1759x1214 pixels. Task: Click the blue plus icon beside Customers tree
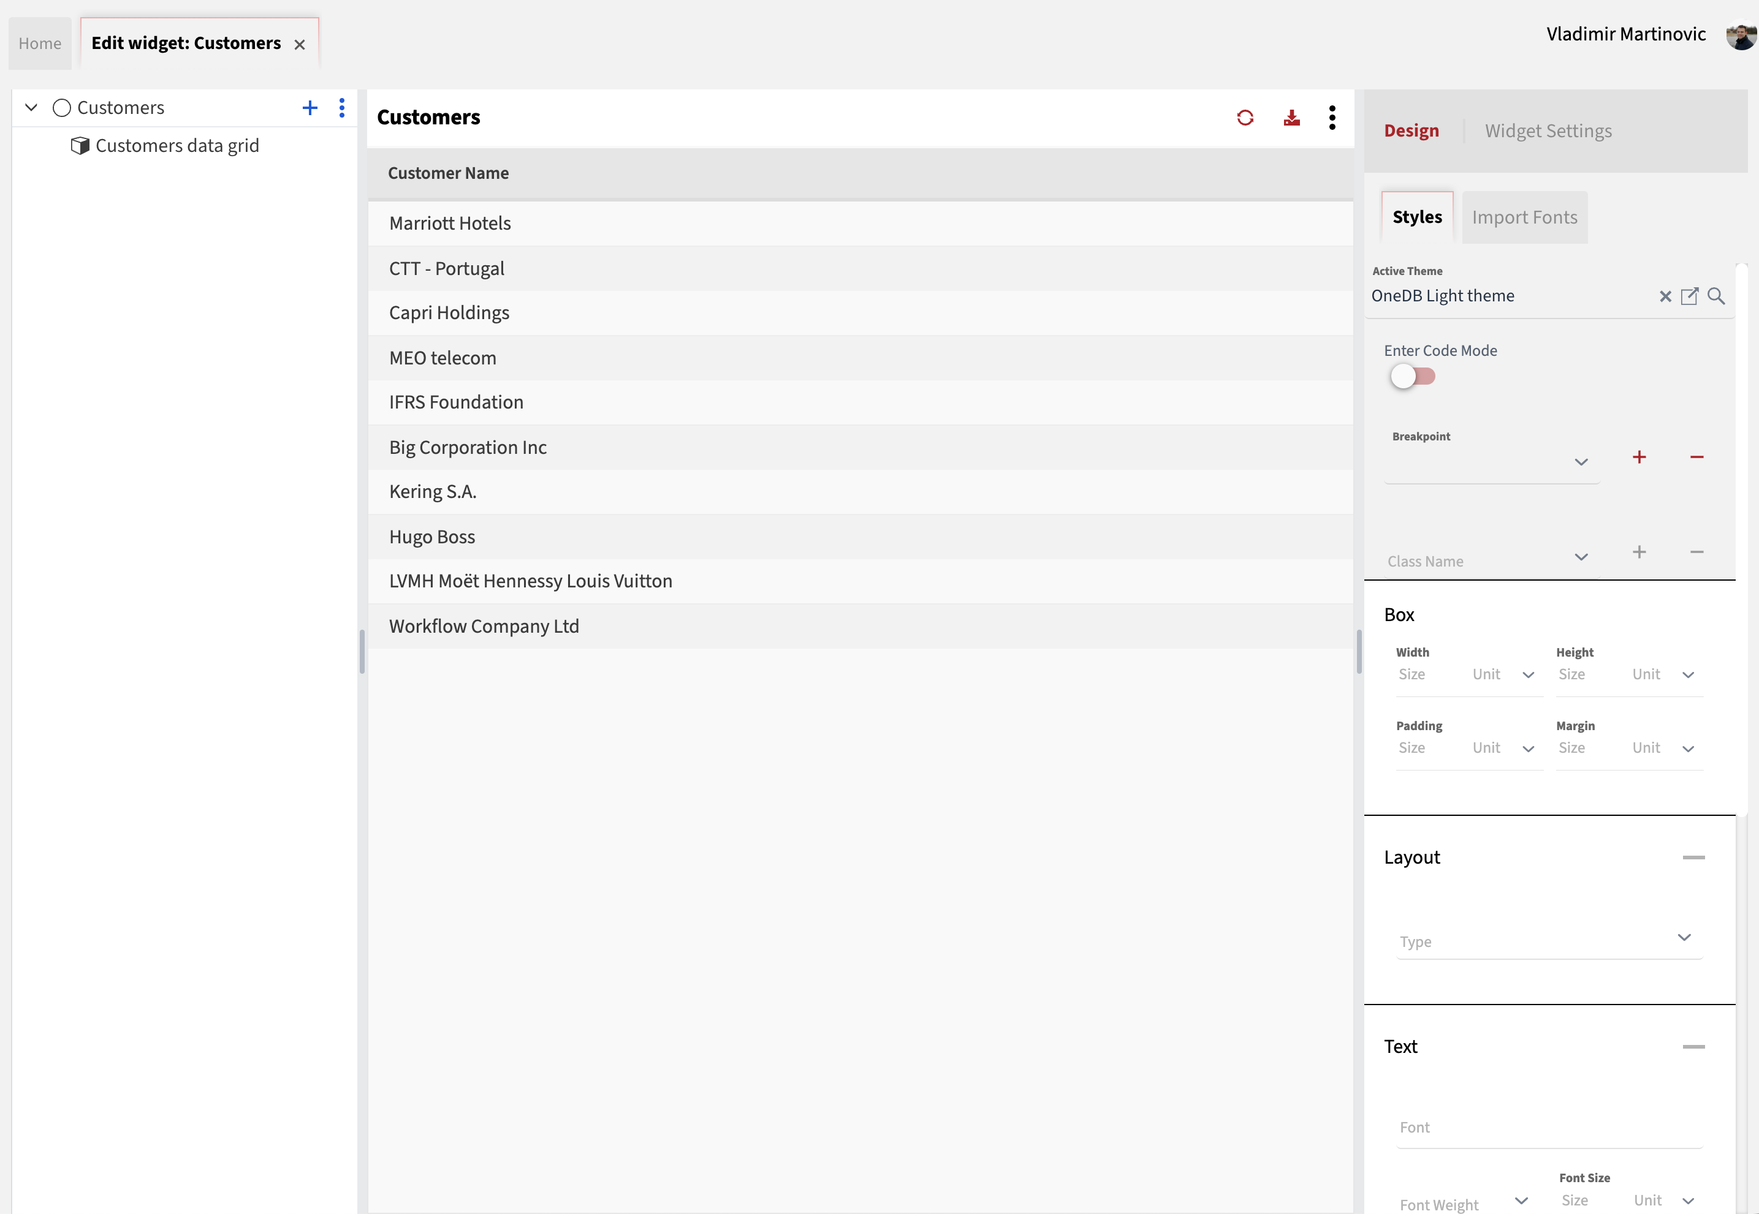point(310,108)
